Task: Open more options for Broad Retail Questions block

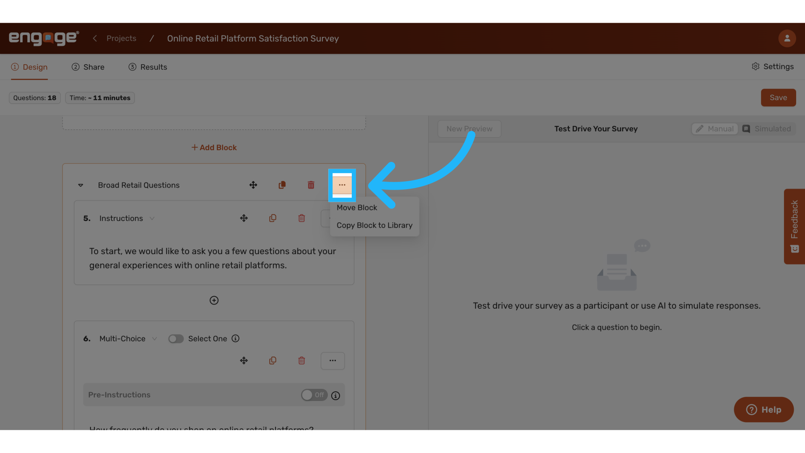Action: 342,185
